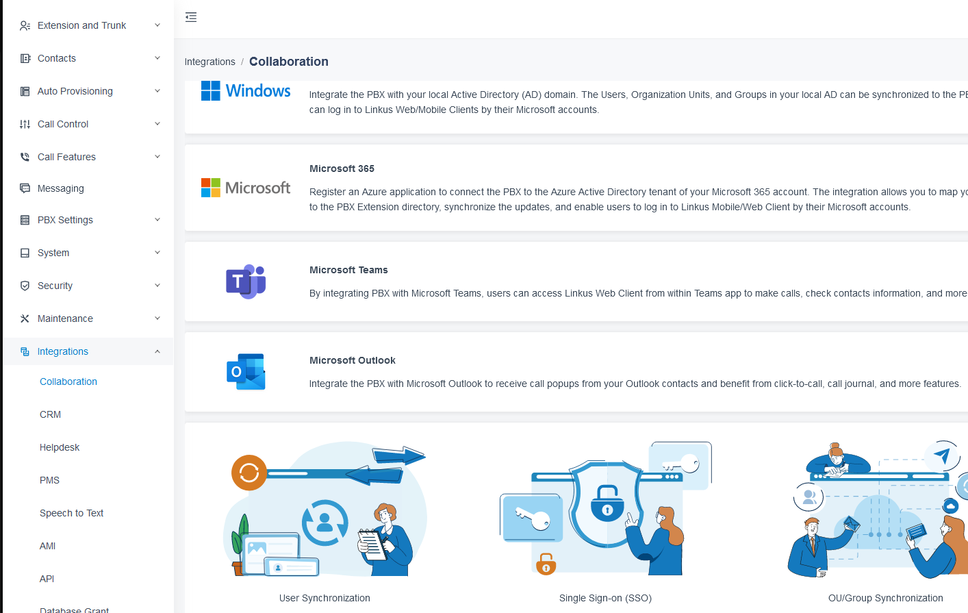Click the Microsoft Outlook description text

tap(635, 384)
